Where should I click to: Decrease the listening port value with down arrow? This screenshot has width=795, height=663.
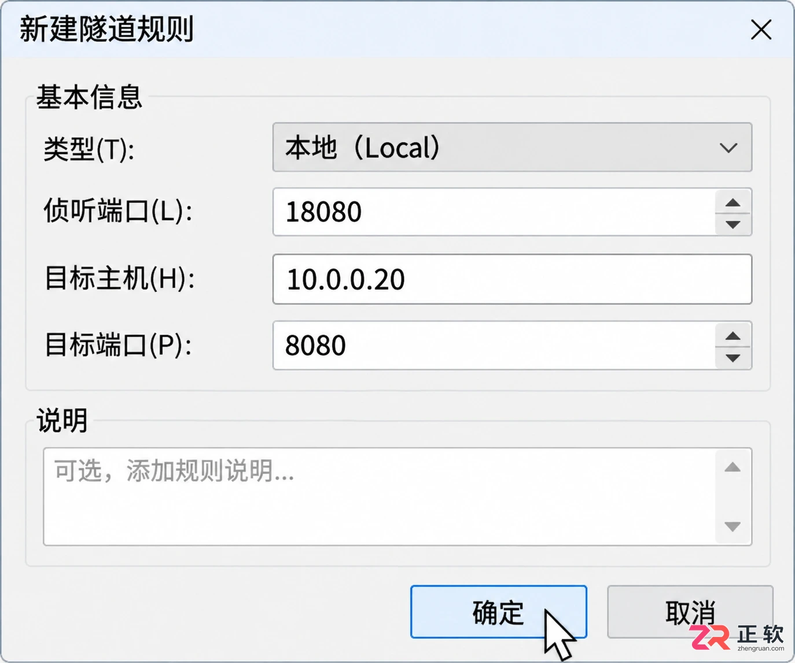click(x=733, y=224)
